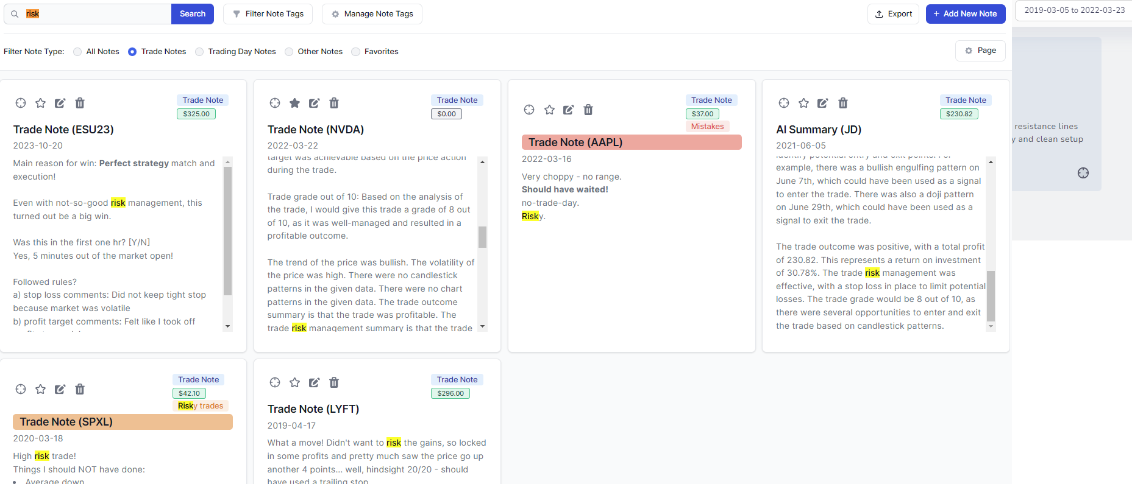1132x484 pixels.
Task: Export the notes
Action: coord(893,14)
